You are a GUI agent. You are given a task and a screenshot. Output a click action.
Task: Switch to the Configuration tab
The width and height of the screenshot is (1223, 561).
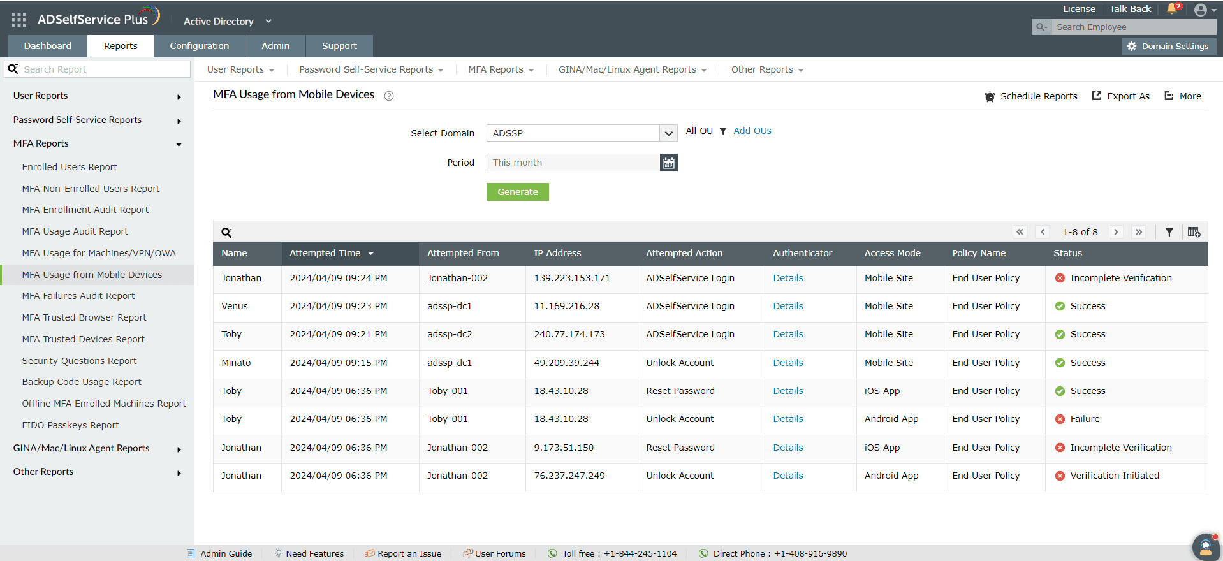pyautogui.click(x=200, y=46)
